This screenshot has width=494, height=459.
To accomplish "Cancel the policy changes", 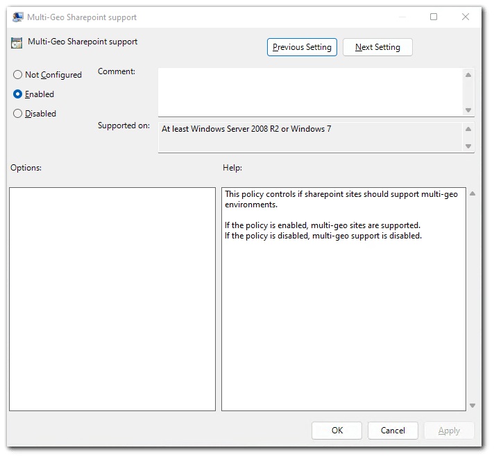I will point(393,431).
